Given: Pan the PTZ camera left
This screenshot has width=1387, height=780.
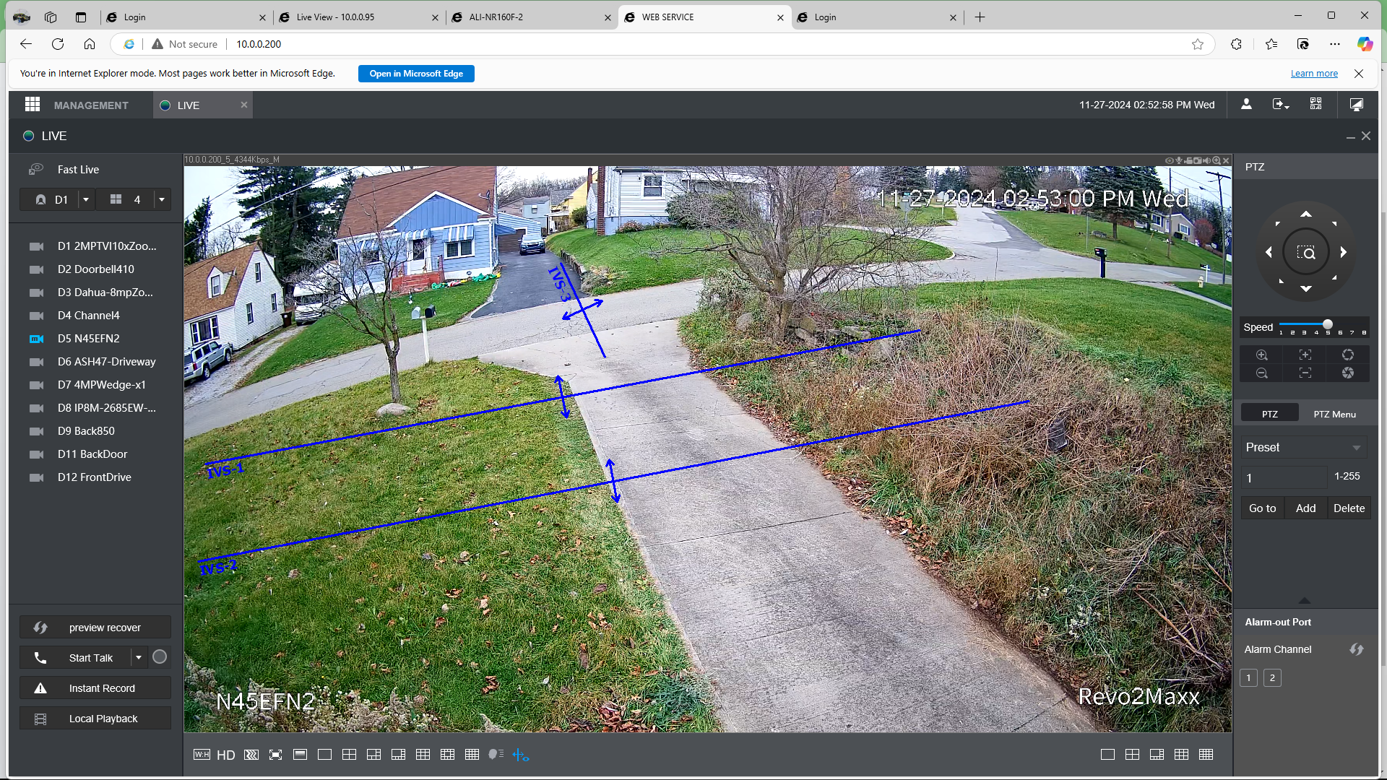Looking at the screenshot, I should click(1269, 252).
